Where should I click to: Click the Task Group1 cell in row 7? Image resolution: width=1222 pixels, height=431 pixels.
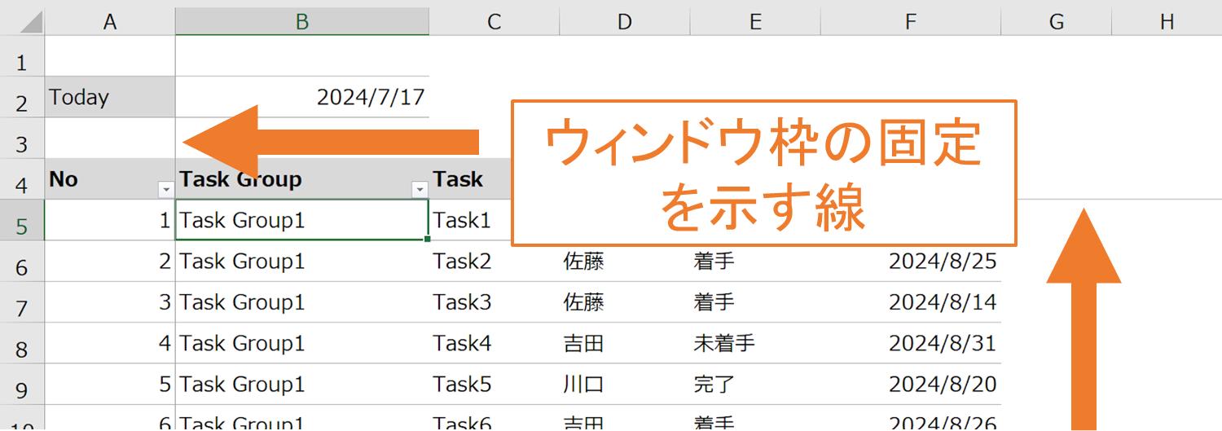pyautogui.click(x=301, y=302)
